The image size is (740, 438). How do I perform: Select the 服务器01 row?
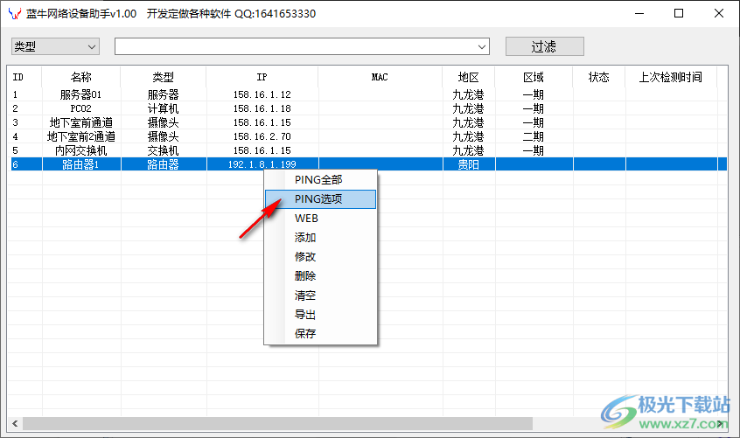(x=367, y=94)
